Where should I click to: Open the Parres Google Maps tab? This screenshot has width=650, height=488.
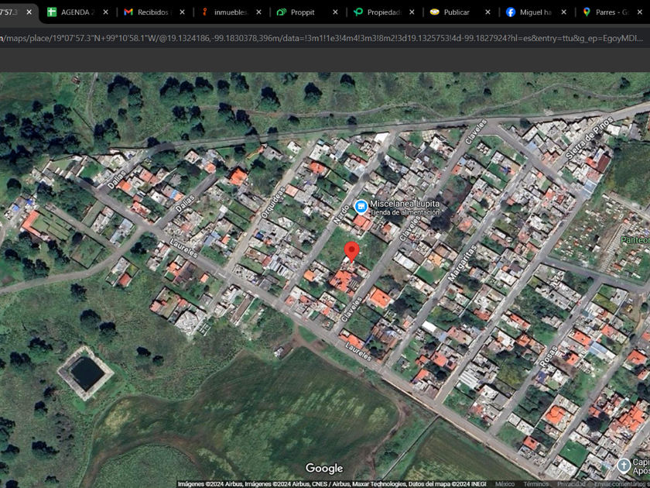(x=611, y=12)
